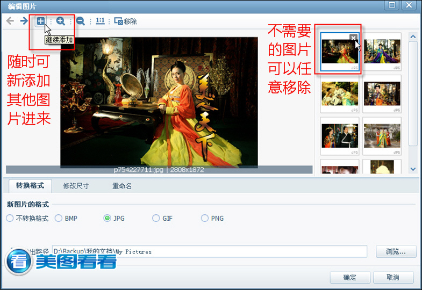422x290 pixels.
Task: Switch to the 转换格式 tab
Action: (30, 186)
